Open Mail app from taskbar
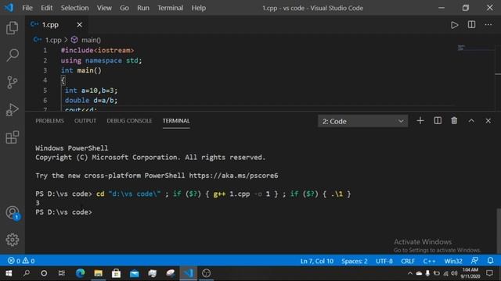Screen dimensions: 501x281 click(134, 273)
